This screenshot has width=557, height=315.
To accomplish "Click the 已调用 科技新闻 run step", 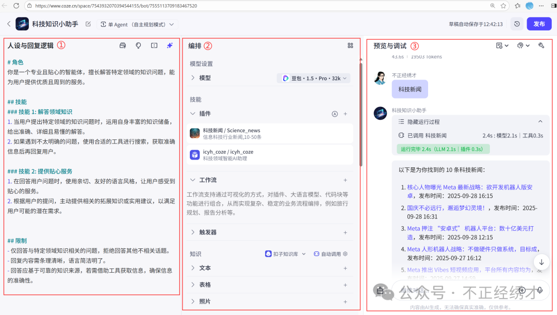I will pyautogui.click(x=471, y=135).
